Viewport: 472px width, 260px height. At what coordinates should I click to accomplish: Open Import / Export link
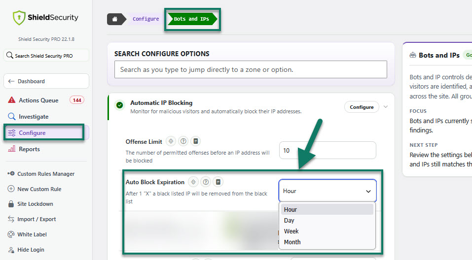(36, 219)
